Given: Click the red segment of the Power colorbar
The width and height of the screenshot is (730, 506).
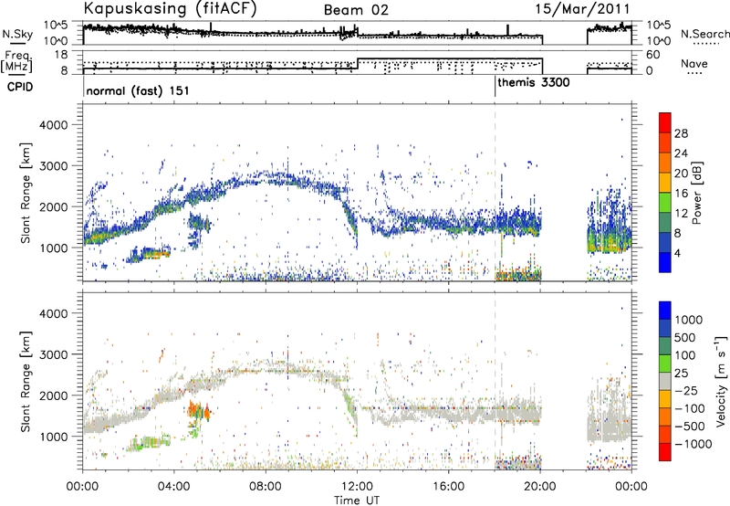Looking at the screenshot, I should click(665, 123).
